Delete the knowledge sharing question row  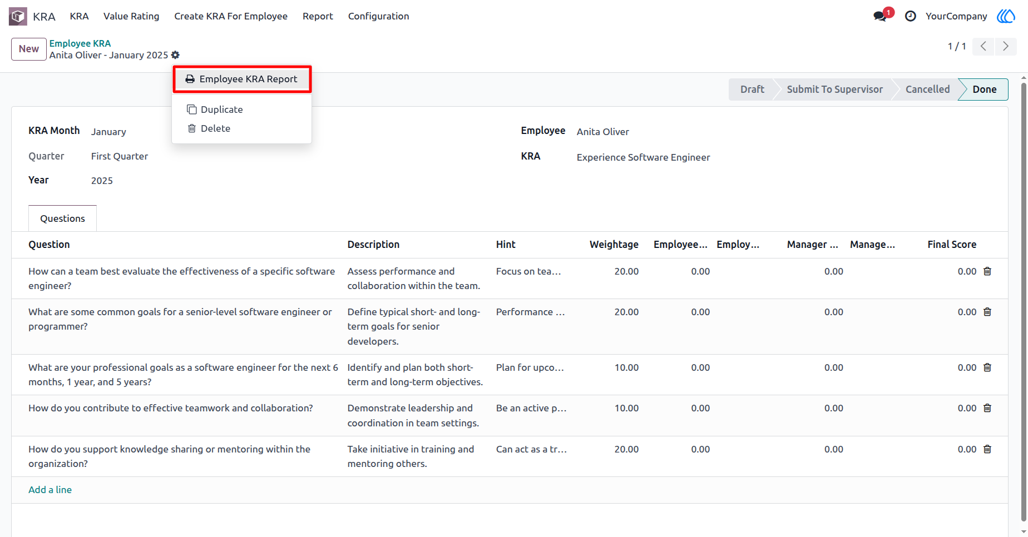(987, 449)
